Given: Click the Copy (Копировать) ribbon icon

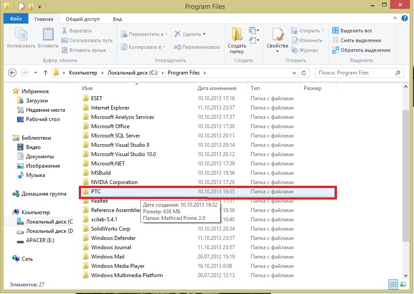Looking at the screenshot, I should (21, 34).
